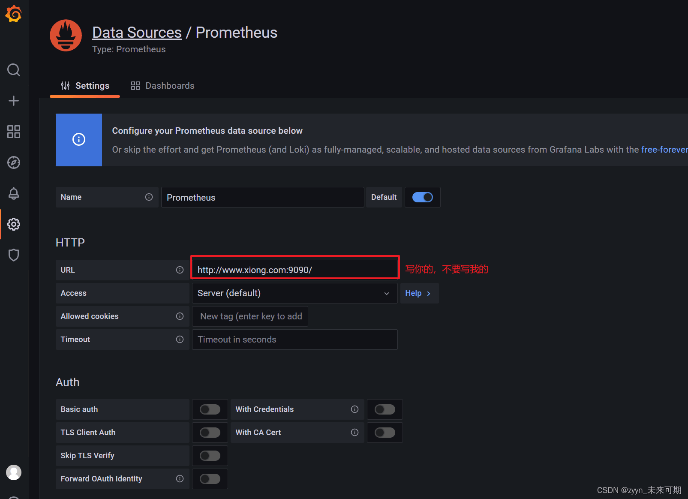Click info icon next to URL label
The height and width of the screenshot is (499, 688).
[x=180, y=270]
